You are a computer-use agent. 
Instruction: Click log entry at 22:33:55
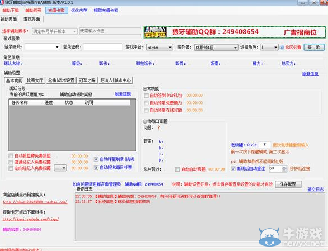[148, 197]
